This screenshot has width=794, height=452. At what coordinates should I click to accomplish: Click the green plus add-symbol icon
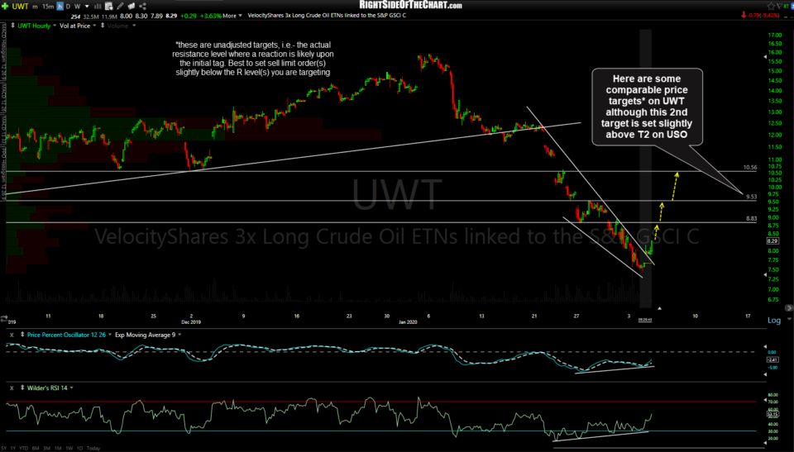point(5,6)
